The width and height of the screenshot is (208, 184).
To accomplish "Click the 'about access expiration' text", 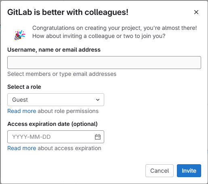I will point(69,148).
